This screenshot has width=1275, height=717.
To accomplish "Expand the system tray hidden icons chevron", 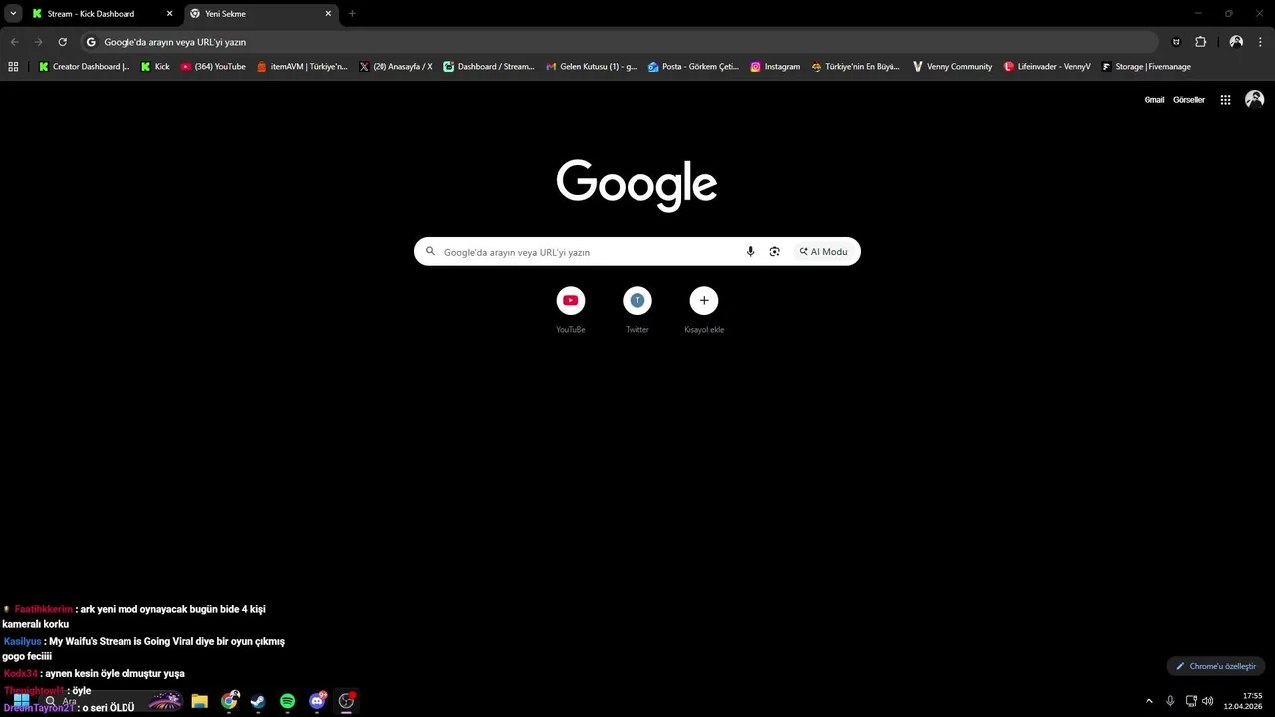I will click(x=1148, y=701).
